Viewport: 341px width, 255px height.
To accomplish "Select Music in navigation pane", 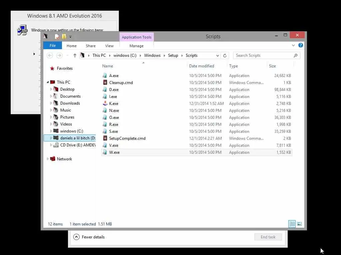I will pos(66,110).
